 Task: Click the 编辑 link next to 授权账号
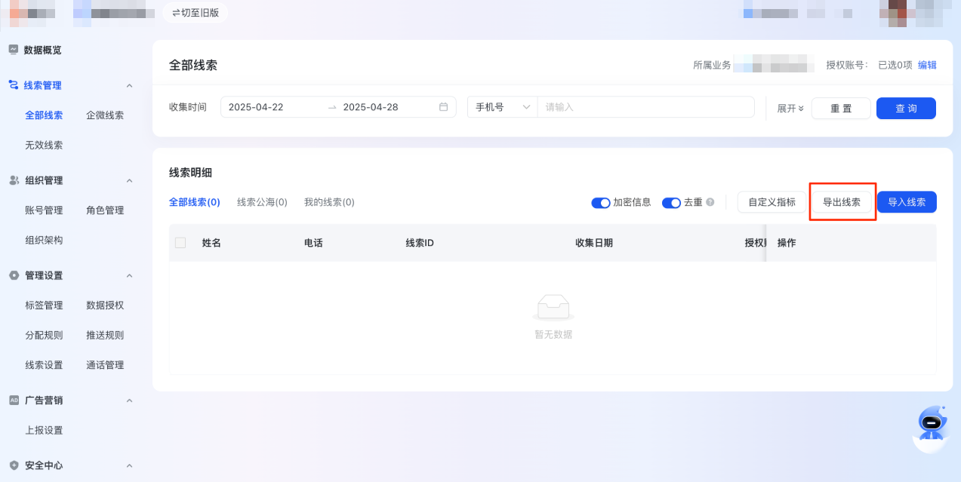pyautogui.click(x=926, y=65)
